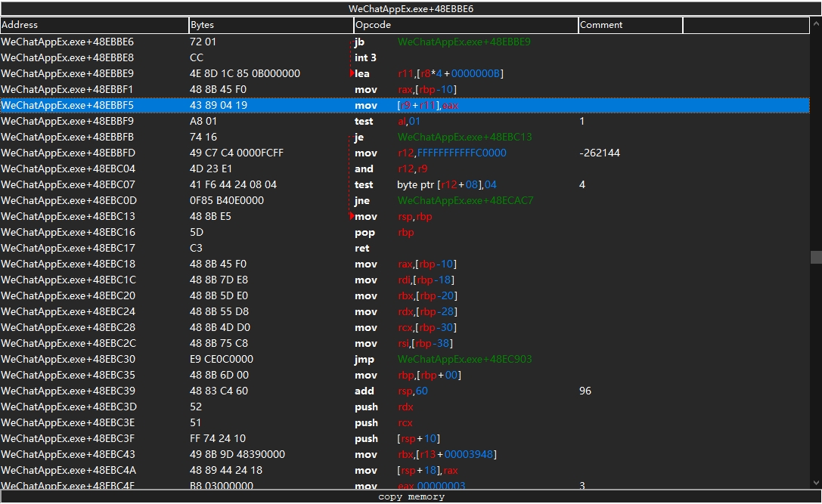
Task: Click jb target address WeChatAppEx.exe+48EBBE9
Action: pyautogui.click(x=464, y=42)
